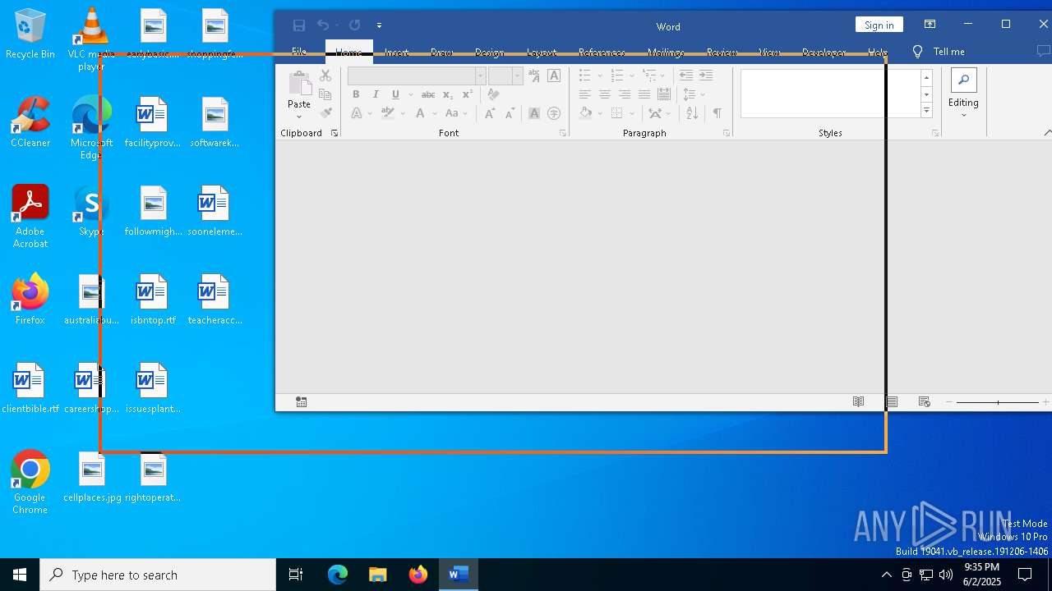The image size is (1052, 591).
Task: Open the font size dropdown
Action: pyautogui.click(x=517, y=76)
